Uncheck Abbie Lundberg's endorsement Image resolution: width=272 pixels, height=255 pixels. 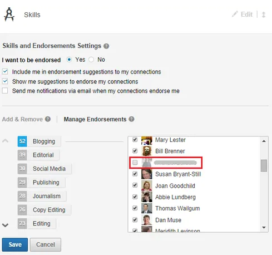pyautogui.click(x=135, y=197)
